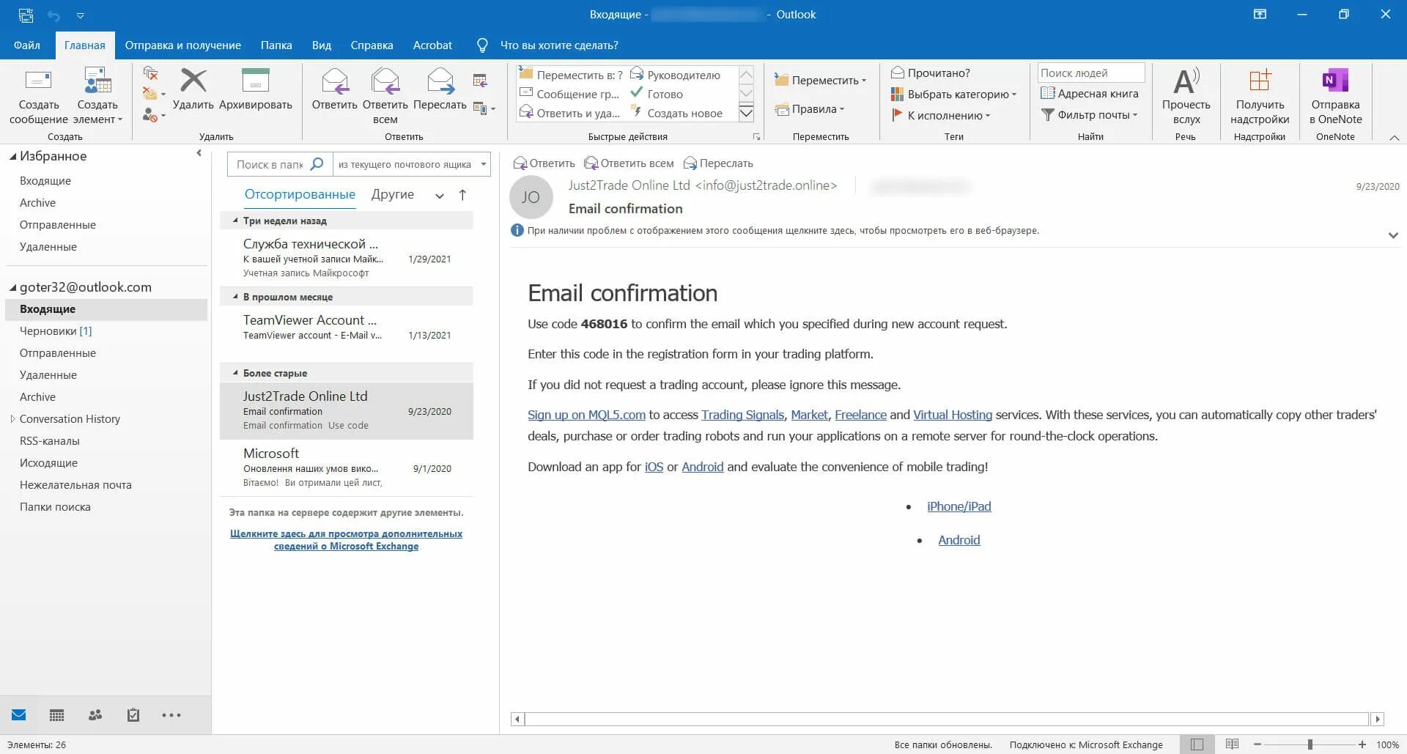Open the Tasks view
This screenshot has width=1407, height=754.
(x=133, y=714)
